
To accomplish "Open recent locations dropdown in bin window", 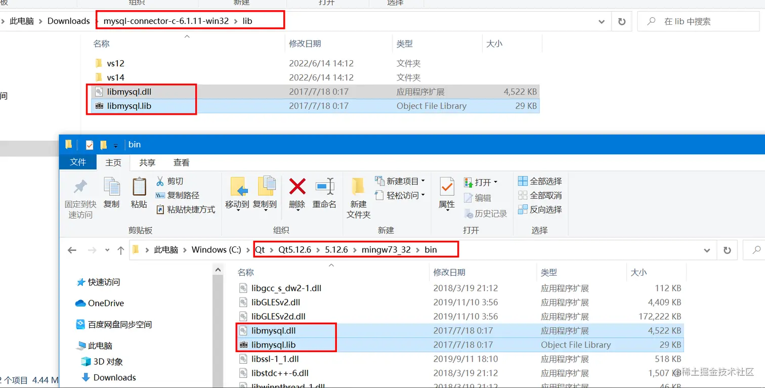I will coord(107,250).
